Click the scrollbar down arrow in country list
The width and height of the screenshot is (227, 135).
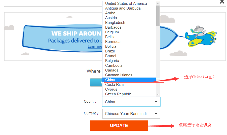(158, 94)
